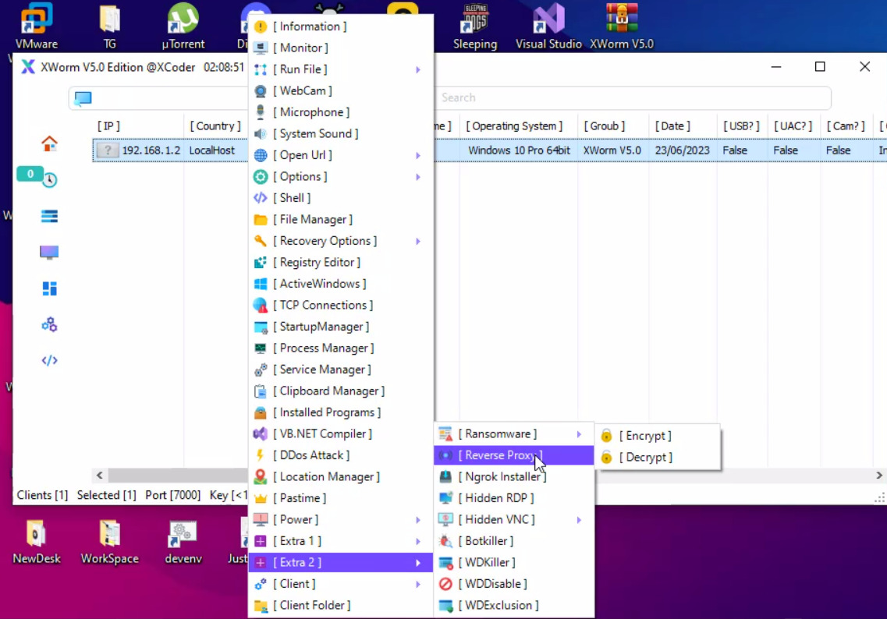Click the Client Folder icon
887x619 pixels.
(x=261, y=606)
